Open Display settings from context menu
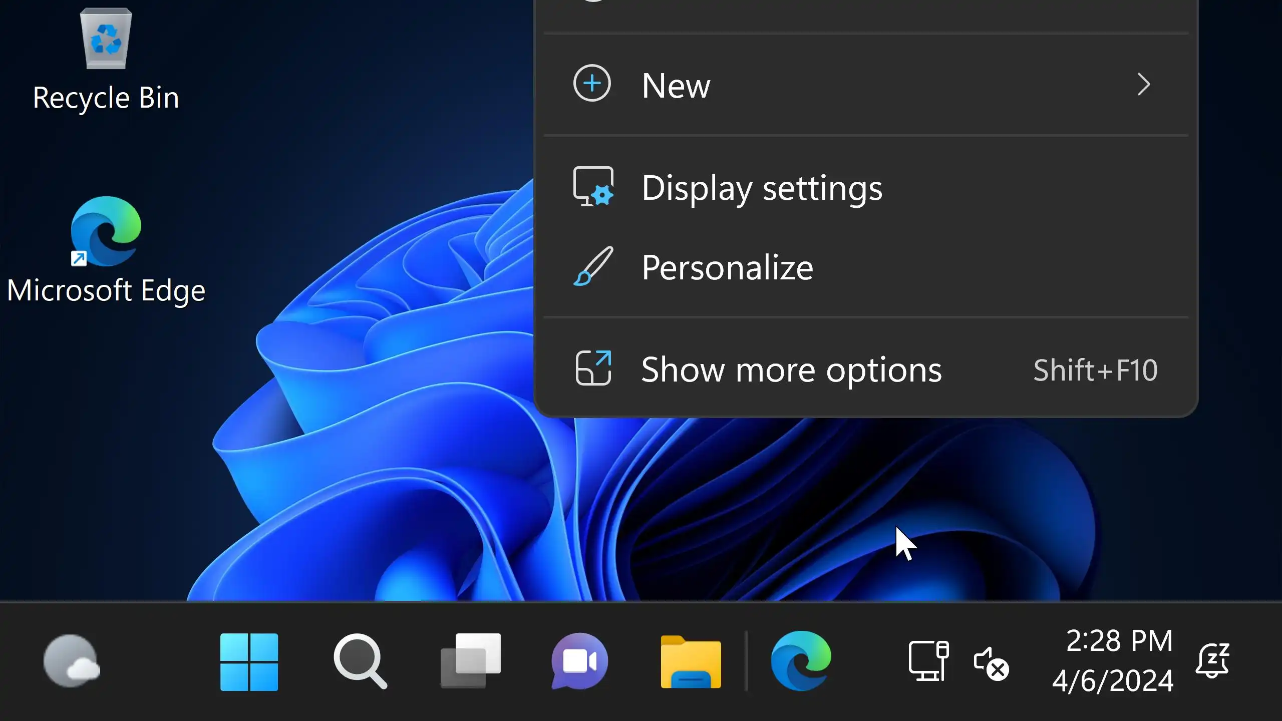 (761, 188)
